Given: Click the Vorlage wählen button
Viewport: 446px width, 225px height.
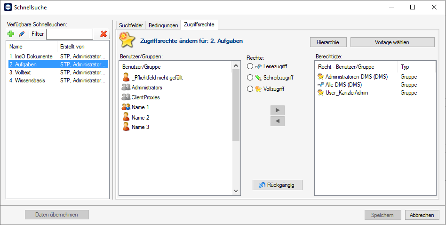Looking at the screenshot, I should click(x=392, y=42).
